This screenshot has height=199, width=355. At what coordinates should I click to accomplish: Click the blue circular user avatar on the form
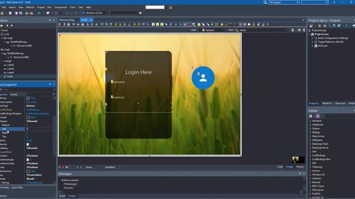click(x=203, y=78)
